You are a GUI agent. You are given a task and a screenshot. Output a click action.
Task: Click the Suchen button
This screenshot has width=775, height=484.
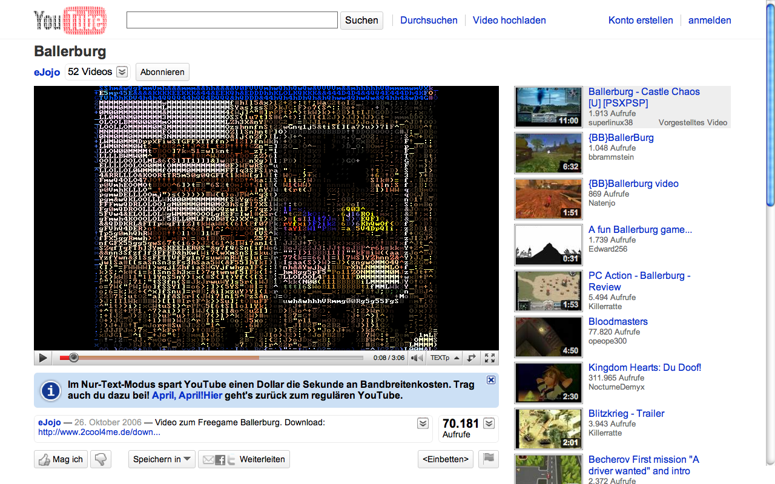[361, 20]
